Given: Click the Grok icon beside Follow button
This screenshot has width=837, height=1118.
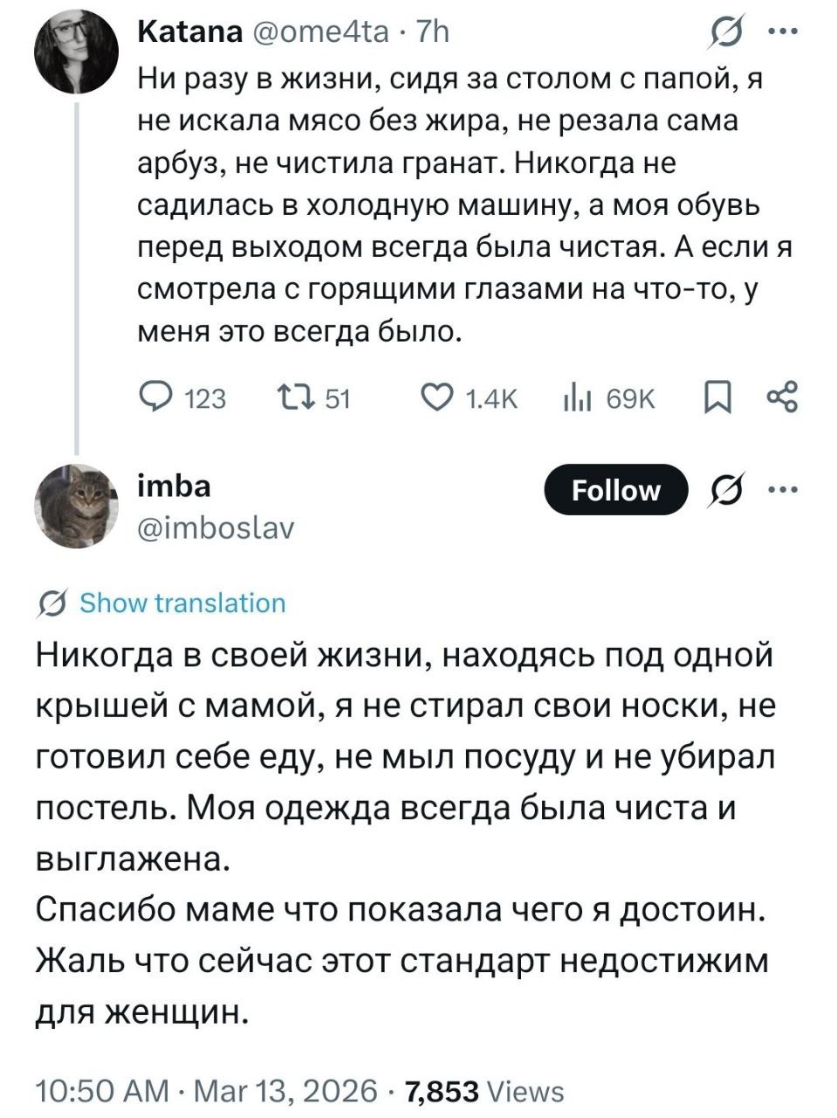Looking at the screenshot, I should (724, 490).
